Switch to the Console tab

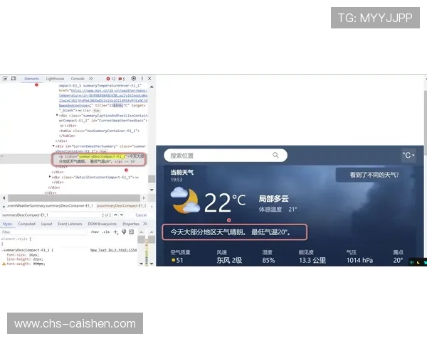click(x=78, y=79)
